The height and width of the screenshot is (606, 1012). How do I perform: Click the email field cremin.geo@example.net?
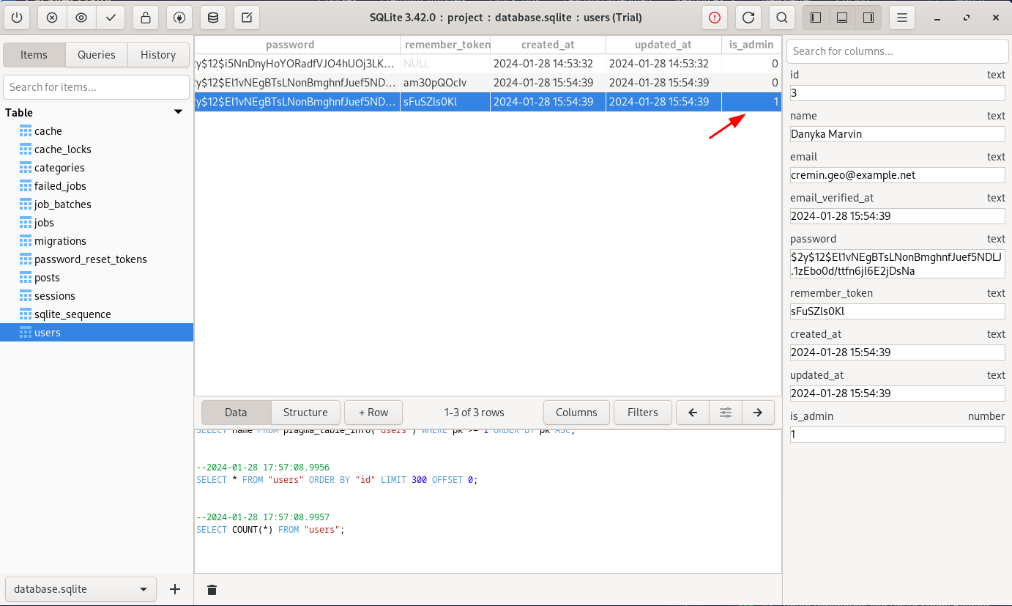point(897,175)
